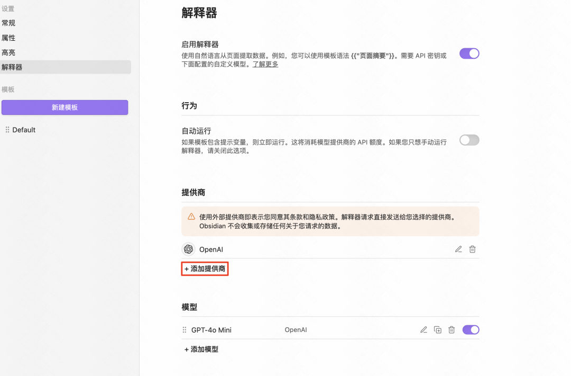Grab the Default template drag handle
Viewport: 571px width, 376px height.
coord(7,129)
